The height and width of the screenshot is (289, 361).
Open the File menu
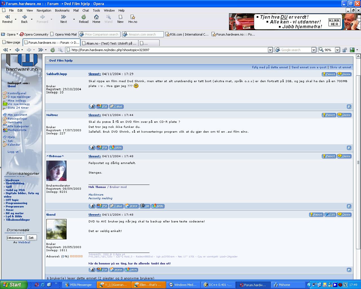pyautogui.click(x=11, y=10)
